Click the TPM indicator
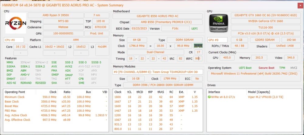The width and height of the screenshot is (304, 135). click(282, 68)
